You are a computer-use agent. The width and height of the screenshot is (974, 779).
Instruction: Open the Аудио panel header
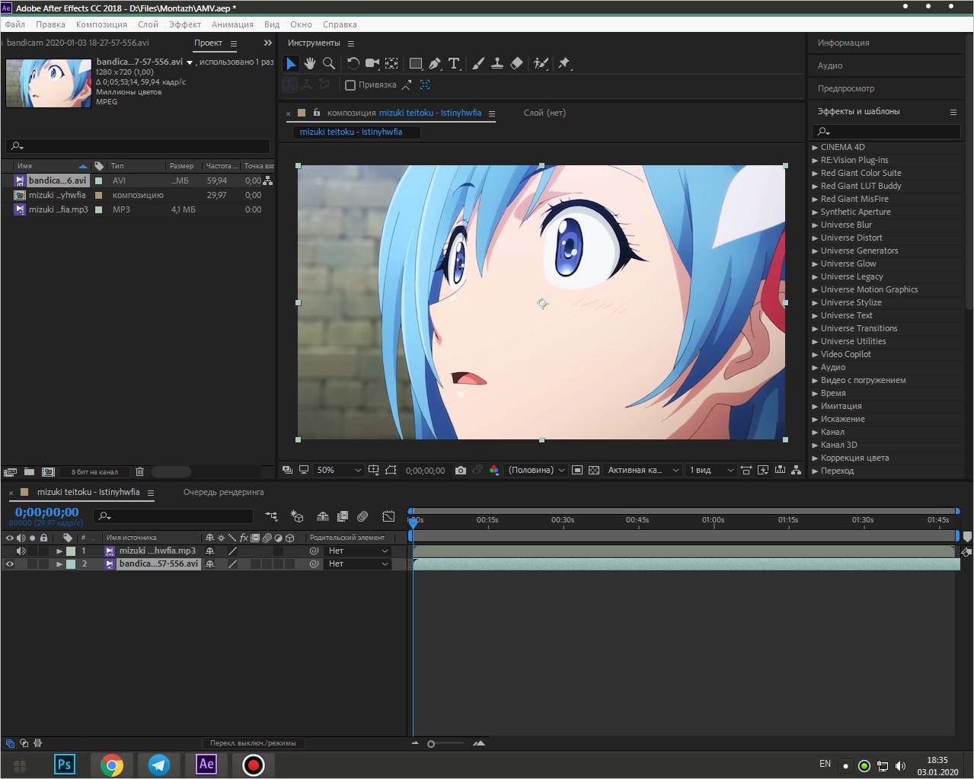pos(830,65)
